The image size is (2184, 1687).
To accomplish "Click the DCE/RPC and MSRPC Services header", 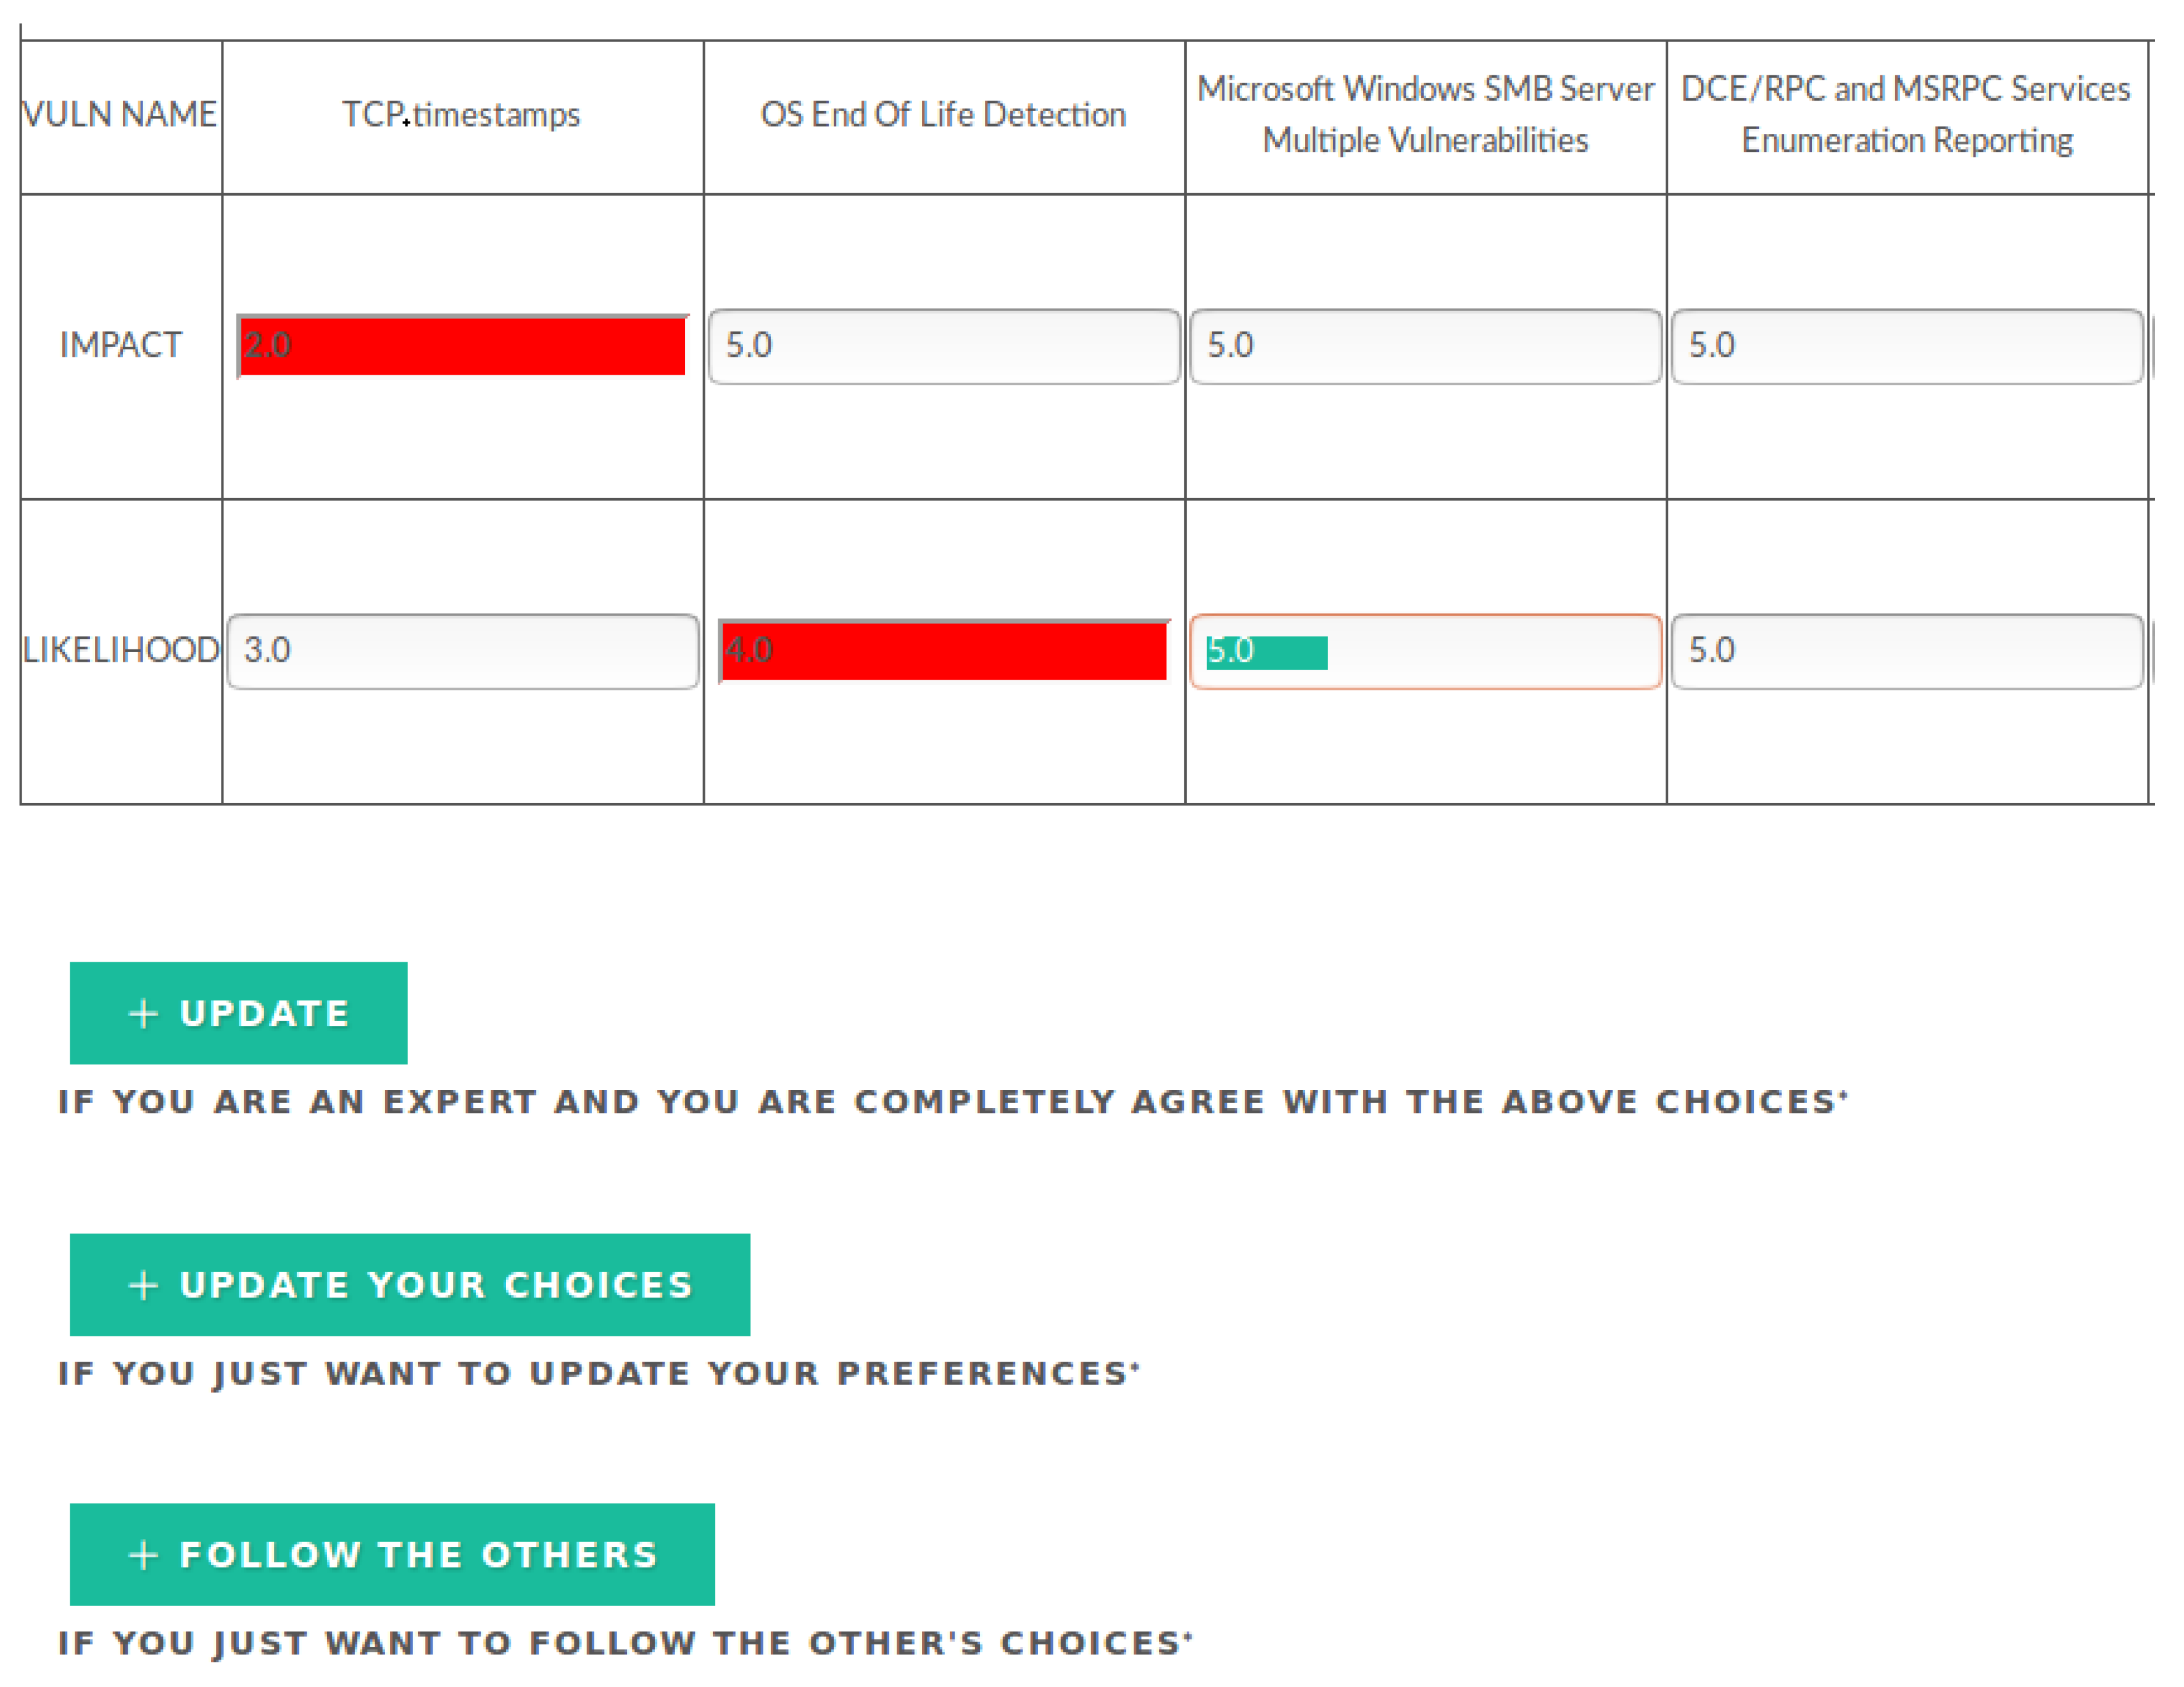I will coord(1906,114).
